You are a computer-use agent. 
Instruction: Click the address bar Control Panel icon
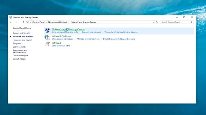pos(27,22)
